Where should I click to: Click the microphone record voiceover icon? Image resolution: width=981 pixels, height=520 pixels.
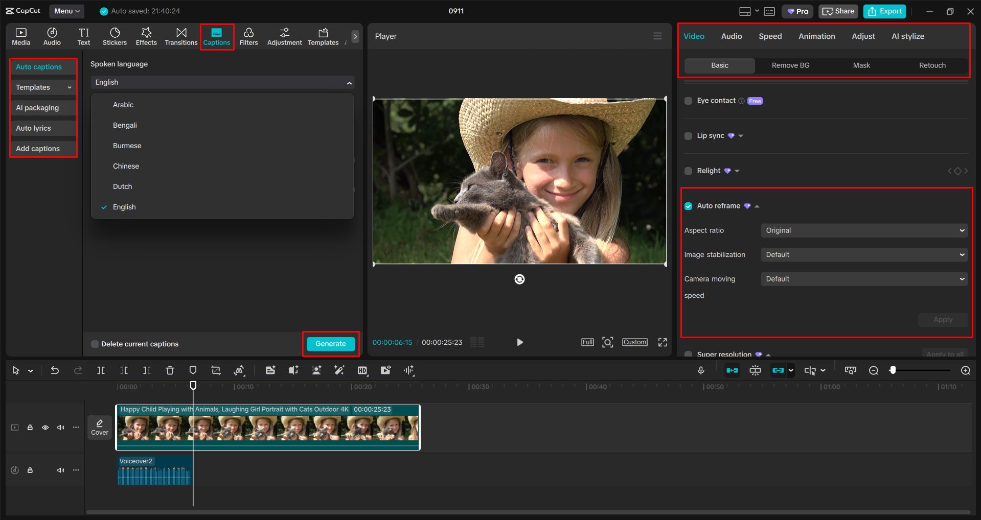point(701,370)
